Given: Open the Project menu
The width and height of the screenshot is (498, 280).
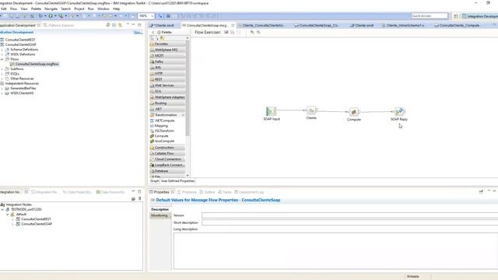Looking at the screenshot, I should pyautogui.click(x=79, y=9).
